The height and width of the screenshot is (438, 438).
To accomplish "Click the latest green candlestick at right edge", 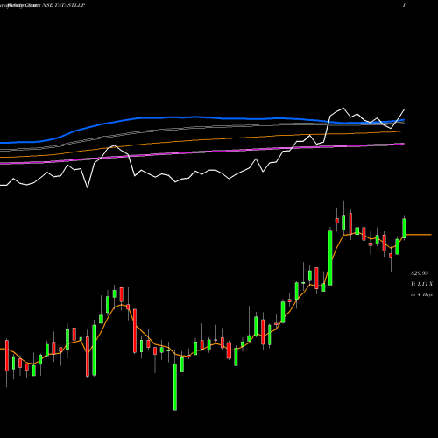I will pyautogui.click(x=404, y=228).
